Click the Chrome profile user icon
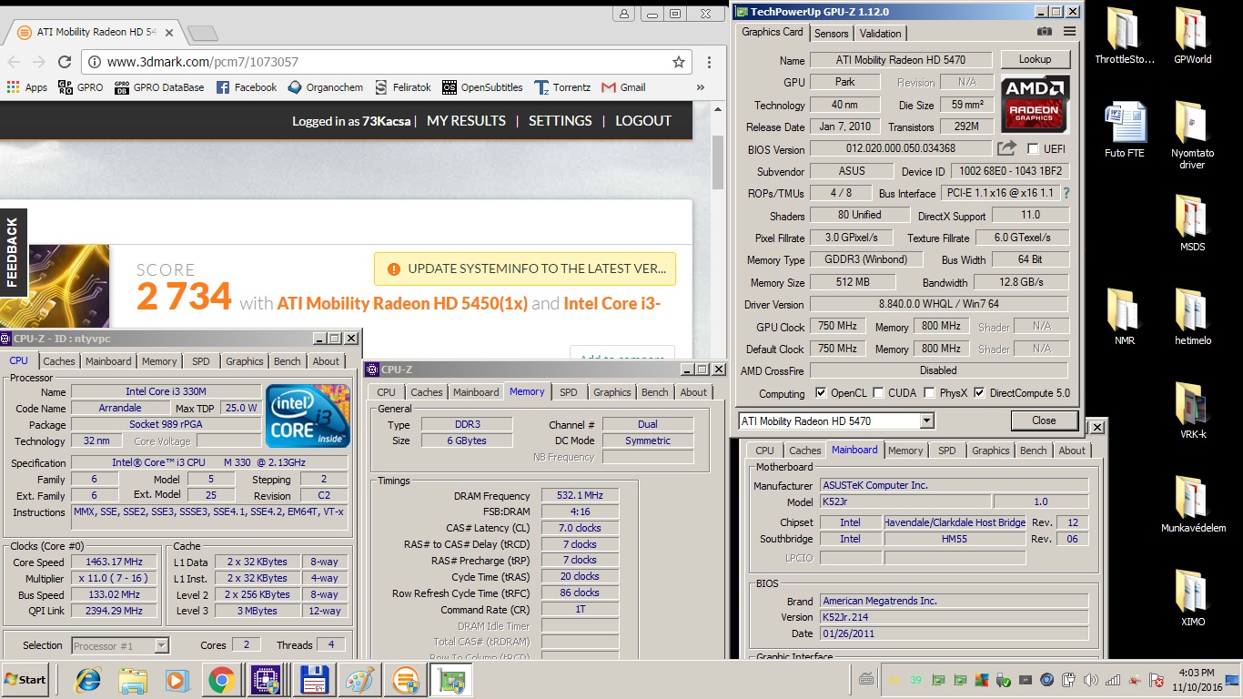 pos(623,14)
